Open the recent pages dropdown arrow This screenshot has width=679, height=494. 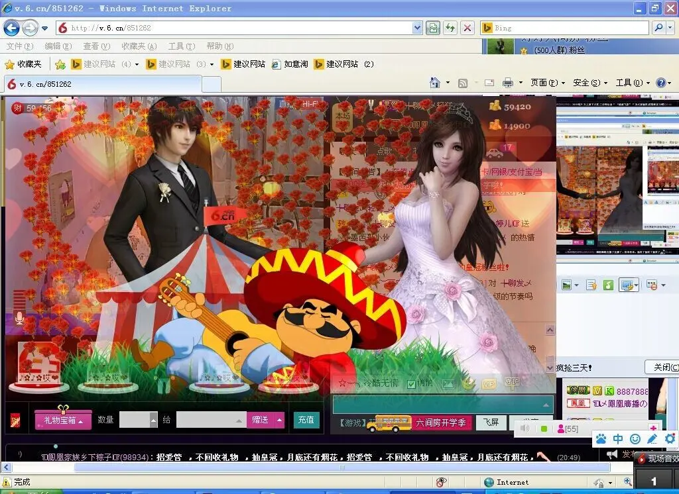click(x=44, y=28)
